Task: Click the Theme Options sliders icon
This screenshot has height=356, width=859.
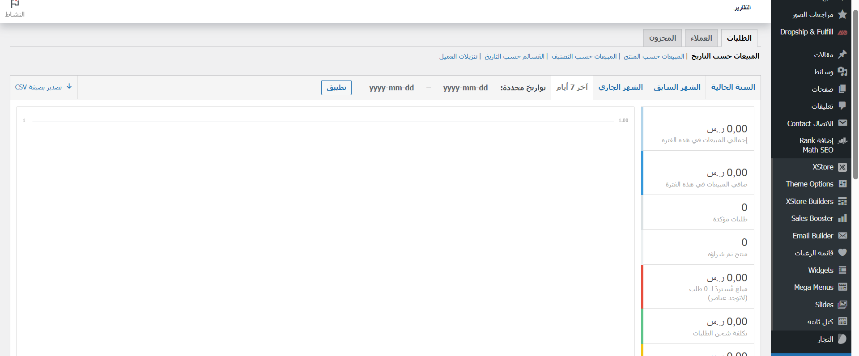Action: [x=842, y=184]
